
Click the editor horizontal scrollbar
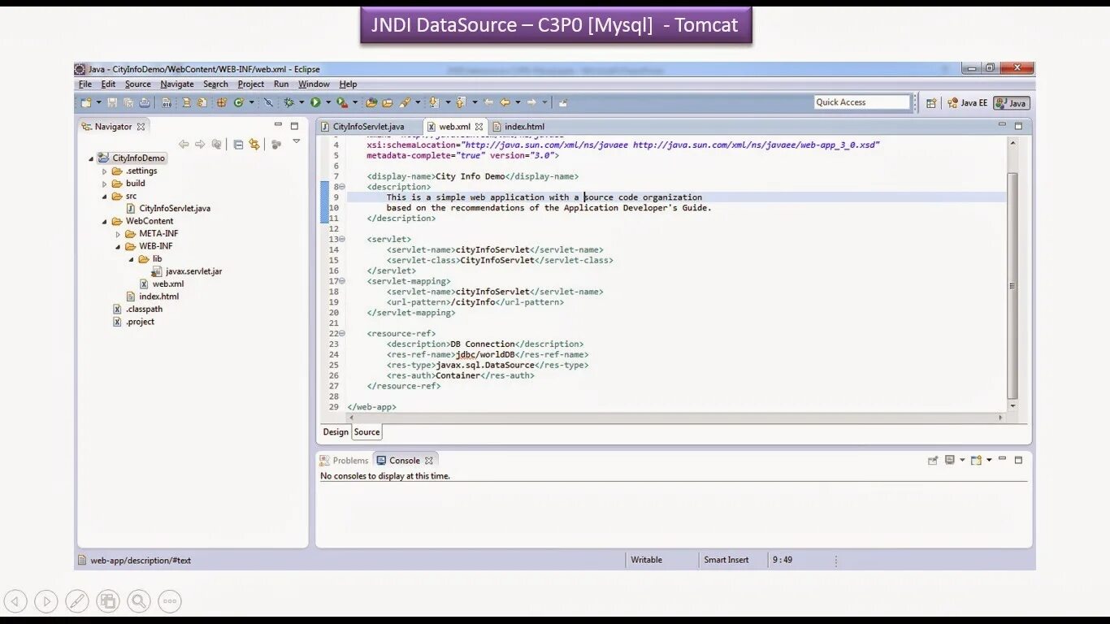point(676,417)
